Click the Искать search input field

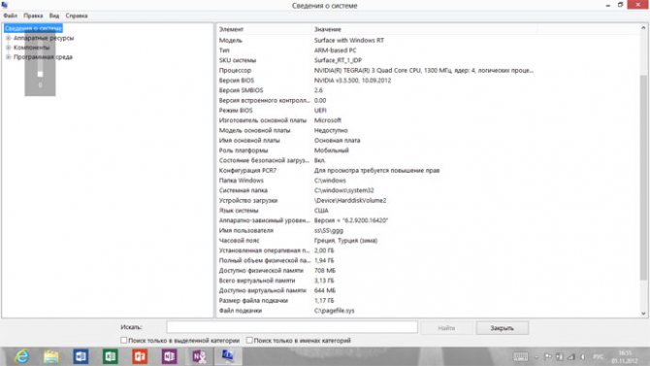pyautogui.click(x=292, y=327)
